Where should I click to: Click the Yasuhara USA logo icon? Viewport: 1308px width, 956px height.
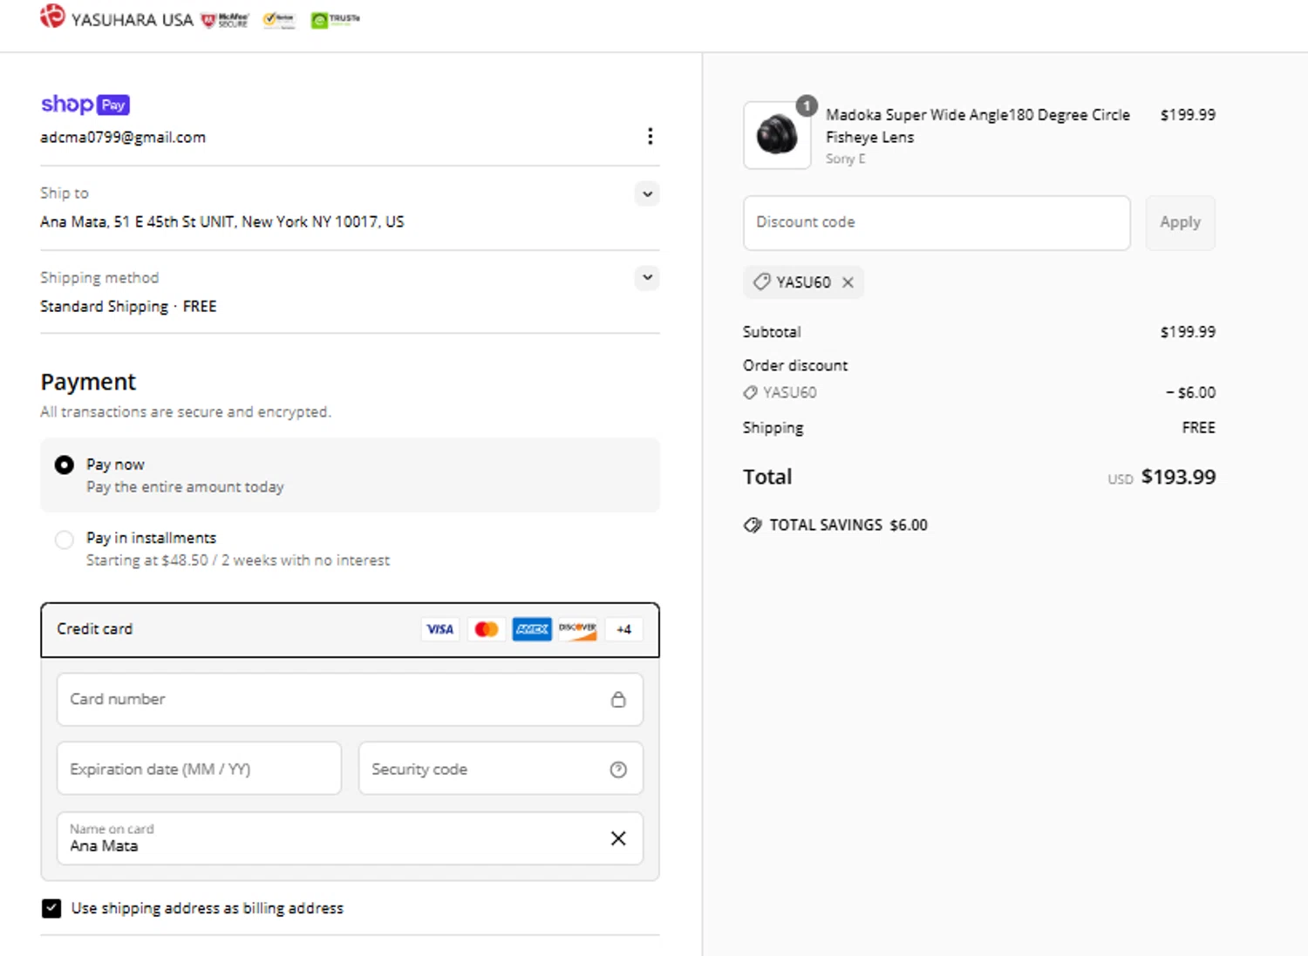(x=52, y=17)
